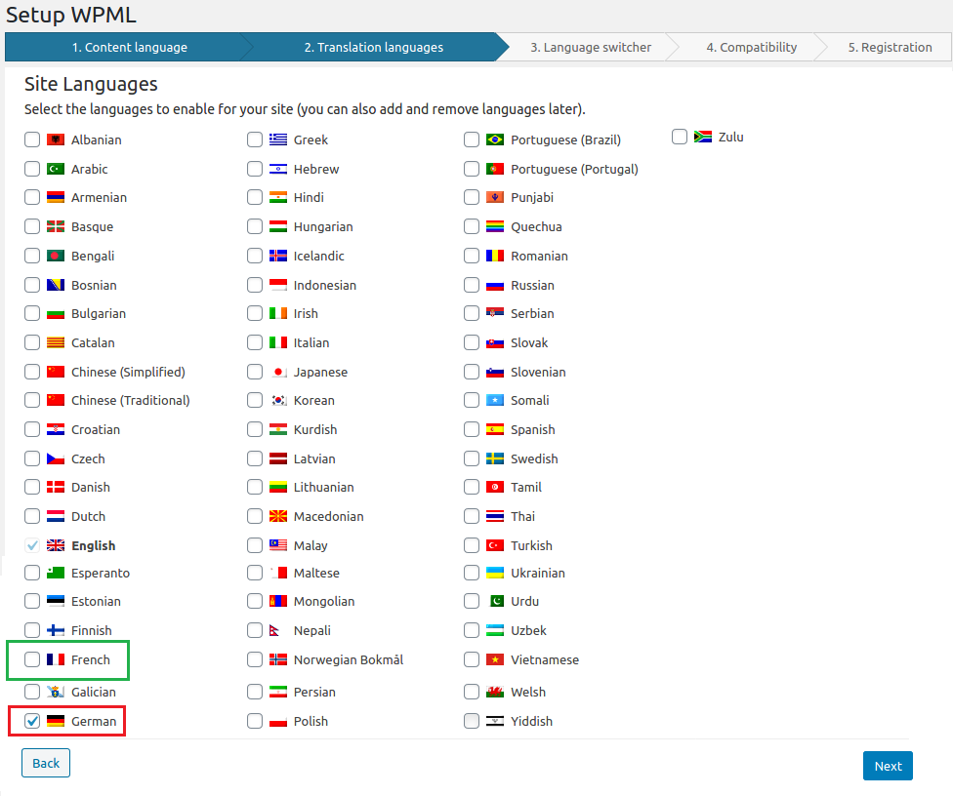Click the French flag icon
The width and height of the screenshot is (953, 796).
point(56,660)
